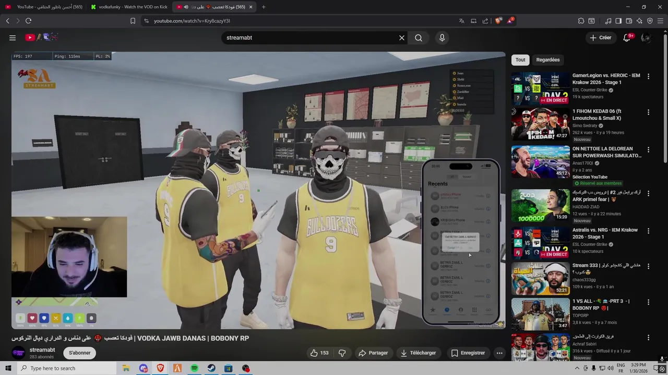Open a new browser tab
The image size is (668, 375).
[264, 7]
